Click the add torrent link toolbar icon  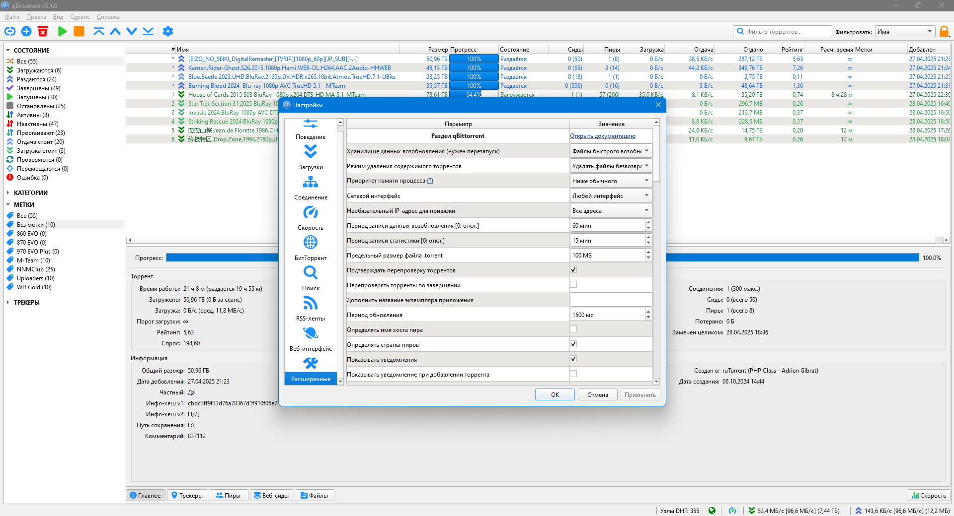click(10, 32)
